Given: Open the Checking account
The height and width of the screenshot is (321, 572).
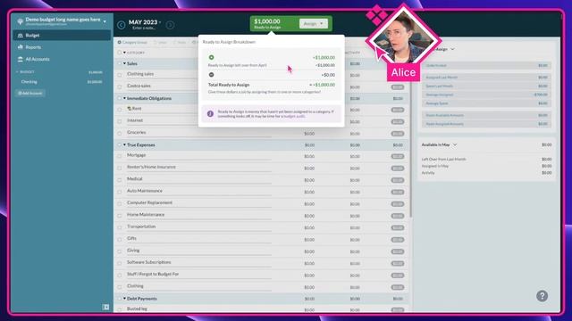Looking at the screenshot, I should [x=62, y=81].
